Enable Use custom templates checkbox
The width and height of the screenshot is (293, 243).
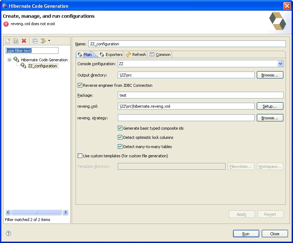pos(80,156)
